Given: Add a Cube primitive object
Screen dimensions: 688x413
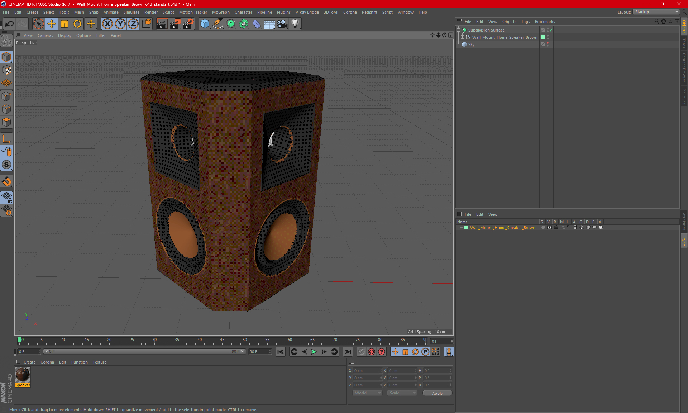Looking at the screenshot, I should [205, 24].
